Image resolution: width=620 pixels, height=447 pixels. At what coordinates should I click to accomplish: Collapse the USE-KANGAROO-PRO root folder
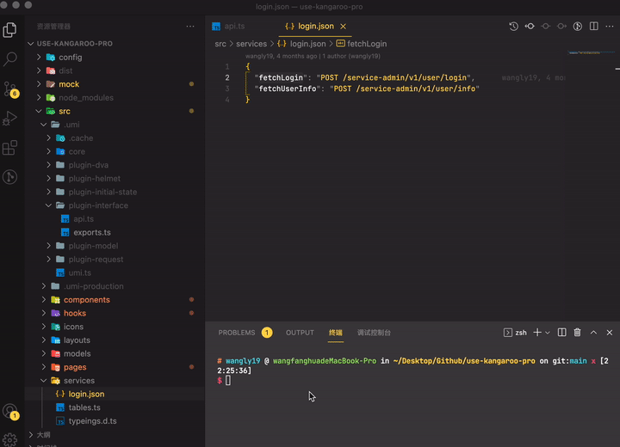(x=31, y=44)
